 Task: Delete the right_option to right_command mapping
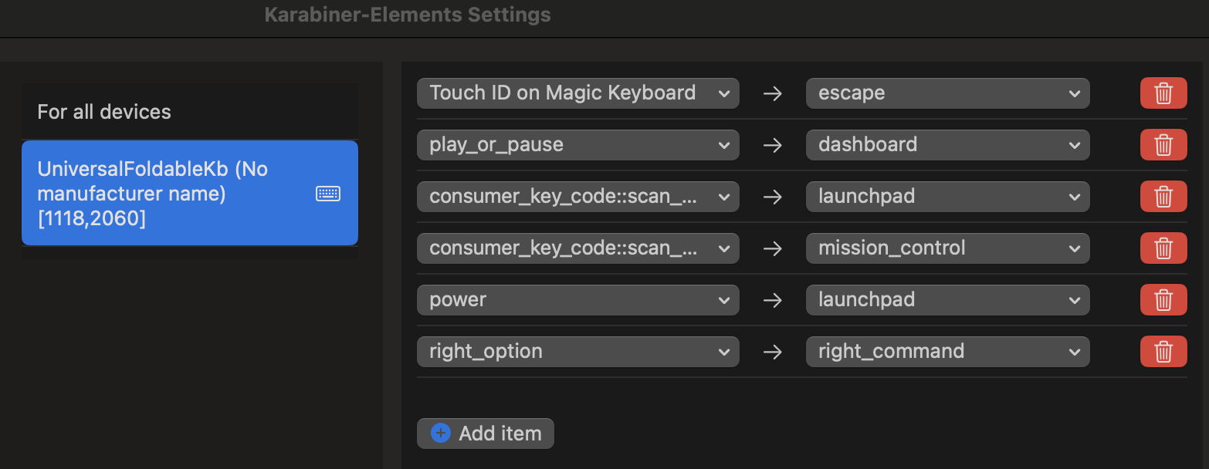point(1163,352)
